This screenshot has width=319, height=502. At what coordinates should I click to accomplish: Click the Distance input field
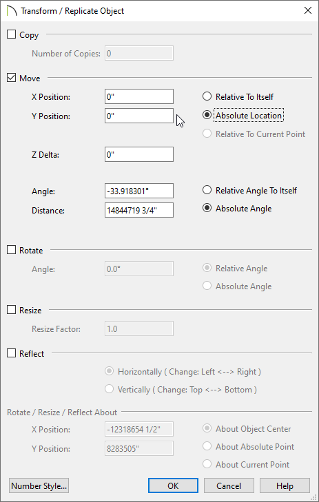139,210
